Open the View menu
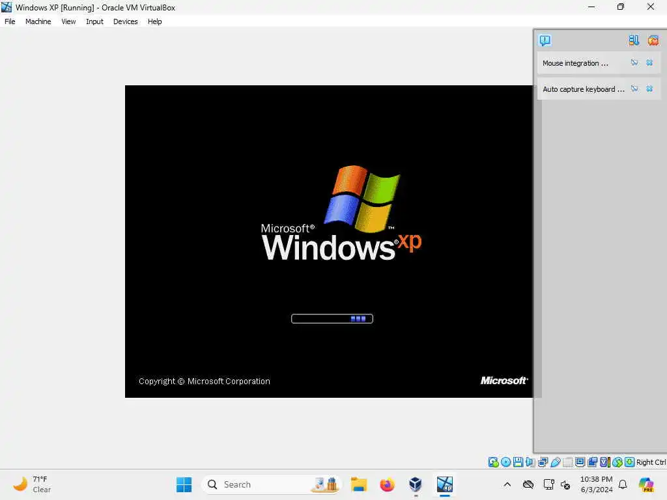667x500 pixels. [68, 21]
